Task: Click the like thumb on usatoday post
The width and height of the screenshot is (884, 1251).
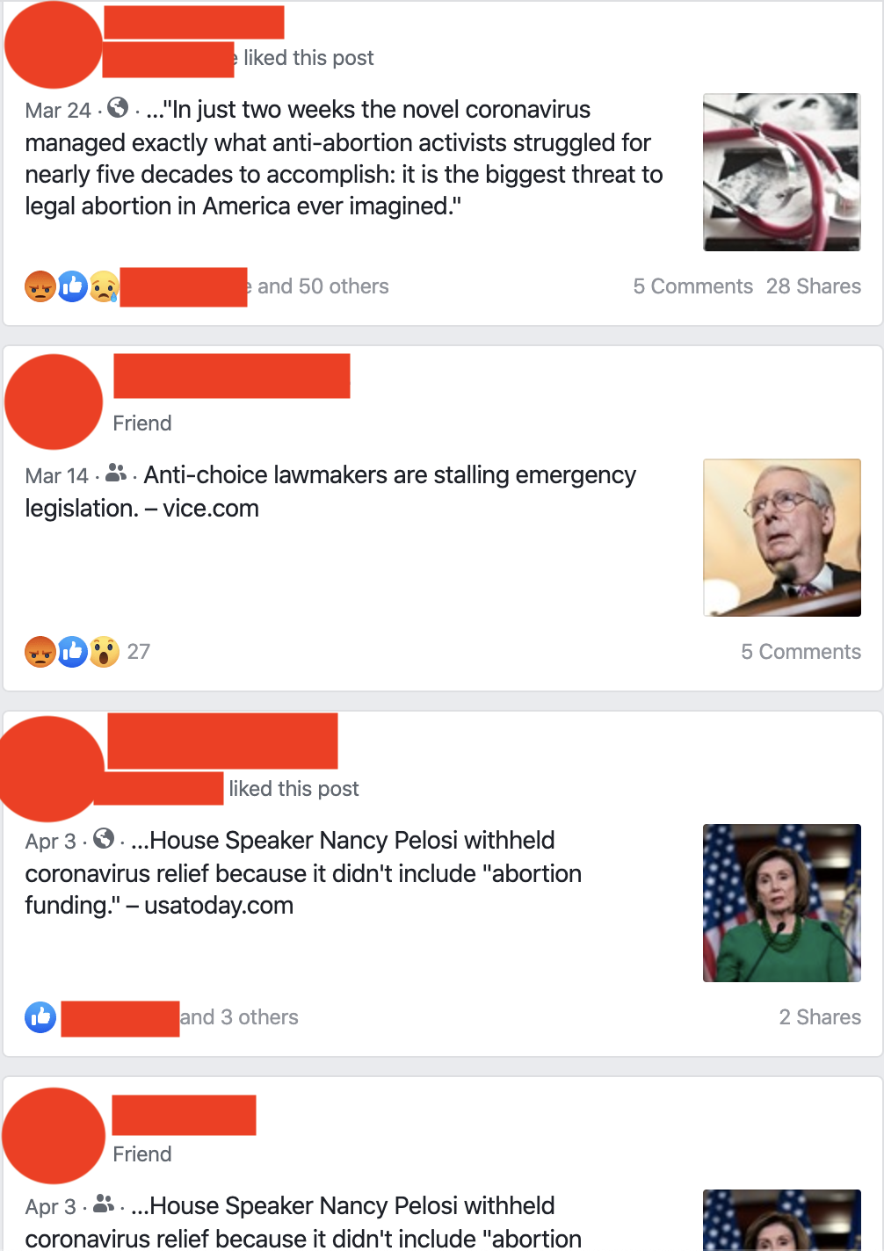Action: (40, 1017)
